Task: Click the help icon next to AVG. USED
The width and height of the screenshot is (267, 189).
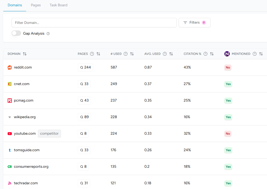Action: click(165, 54)
